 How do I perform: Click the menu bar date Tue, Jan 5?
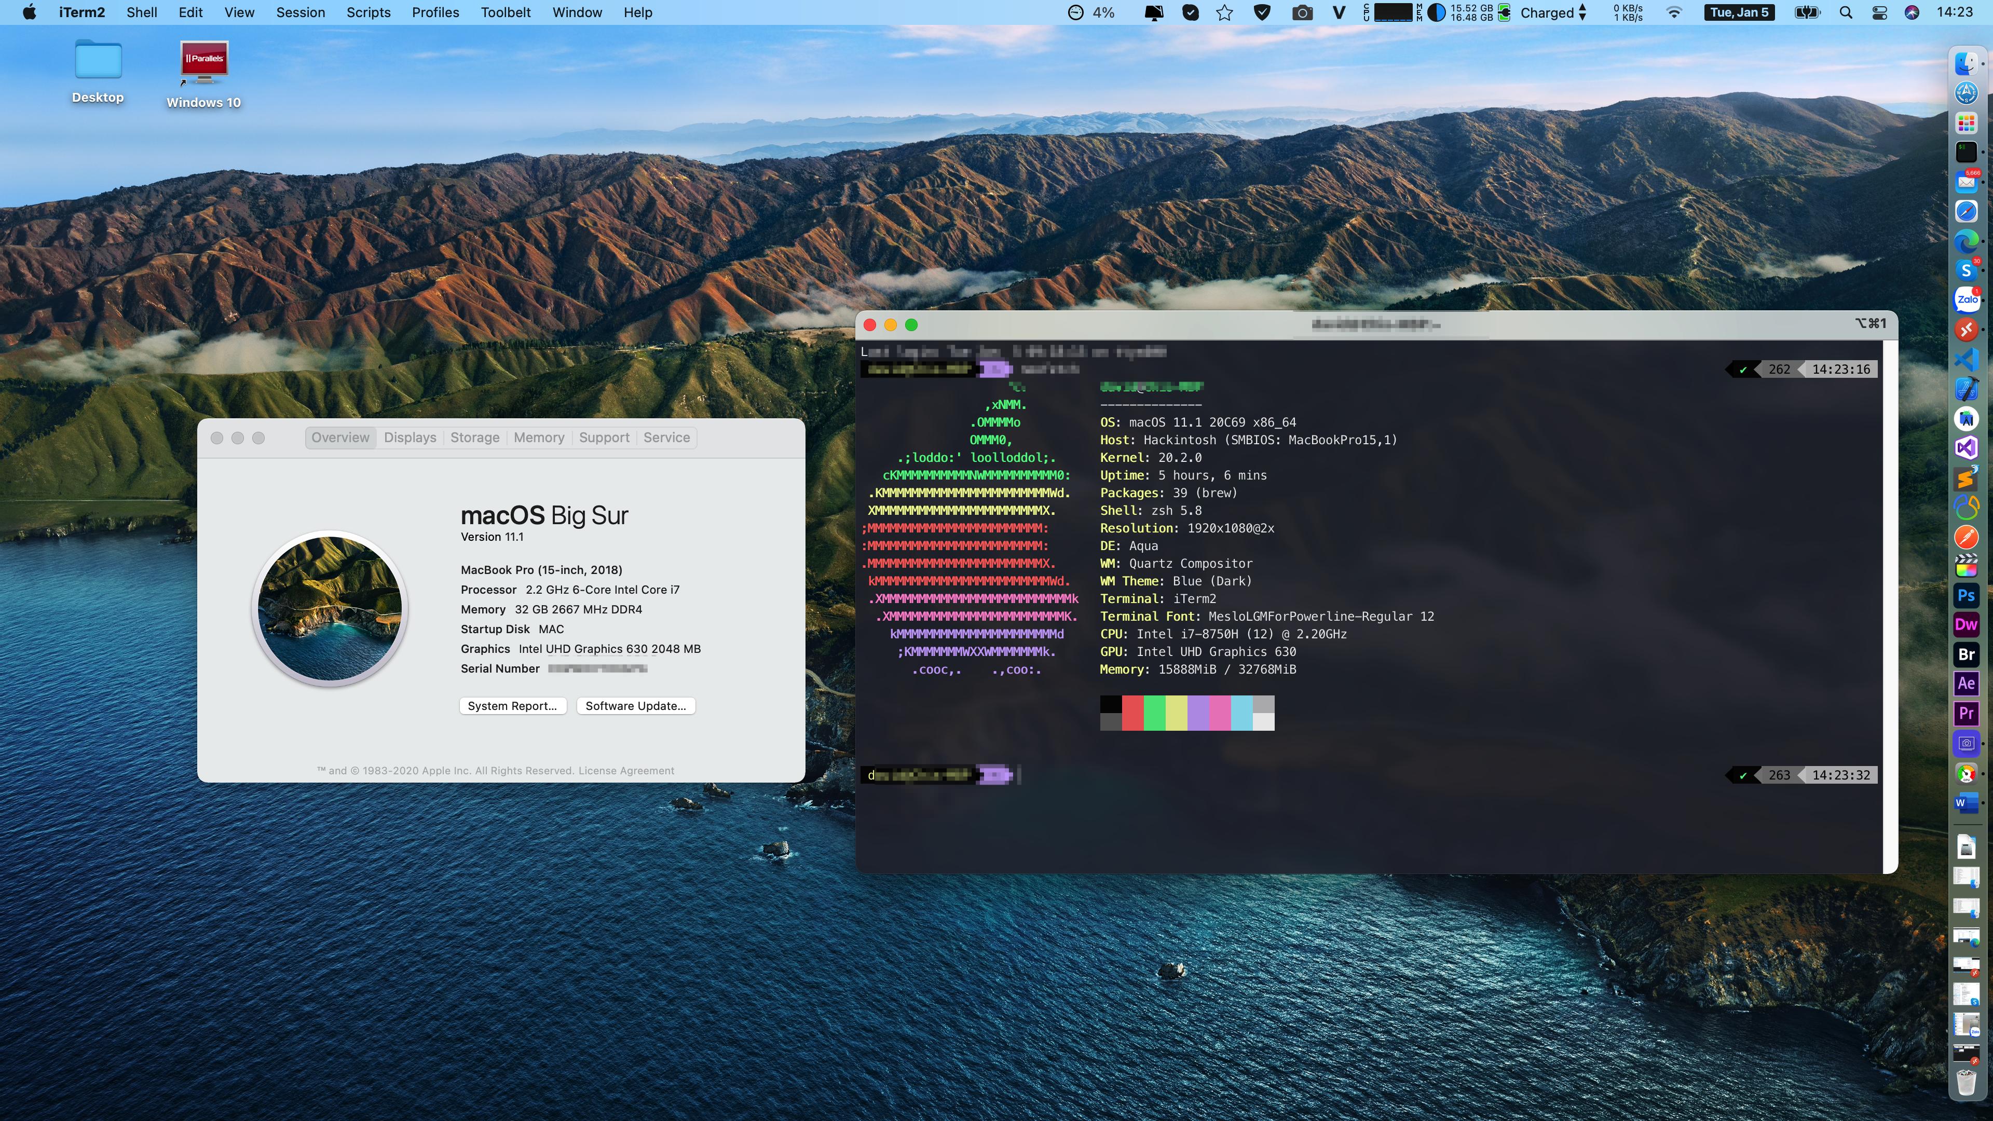[x=1739, y=12]
